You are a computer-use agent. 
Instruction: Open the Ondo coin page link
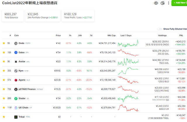pyautogui.click(x=21, y=43)
